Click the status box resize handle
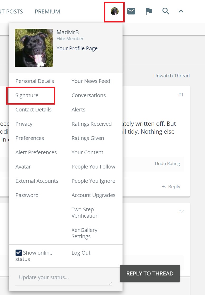The width and height of the screenshot is (205, 295). [x=110, y=284]
